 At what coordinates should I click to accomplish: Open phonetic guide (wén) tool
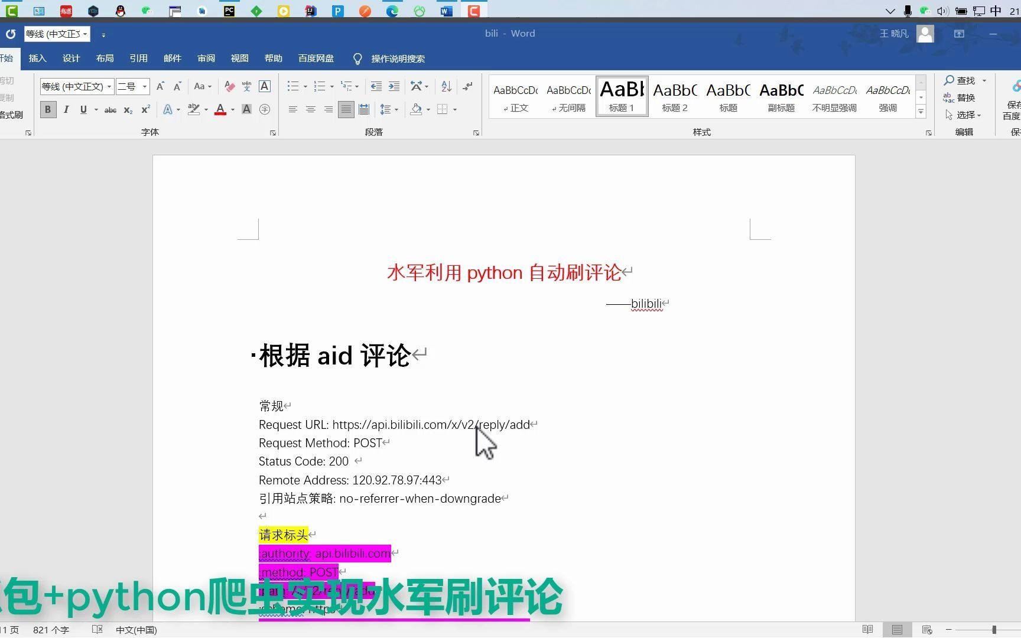pyautogui.click(x=247, y=86)
